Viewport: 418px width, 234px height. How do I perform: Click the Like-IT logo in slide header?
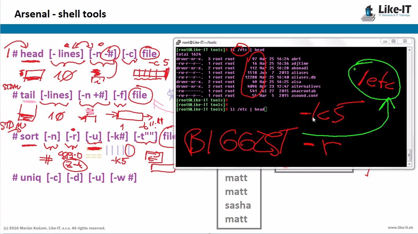(x=386, y=13)
